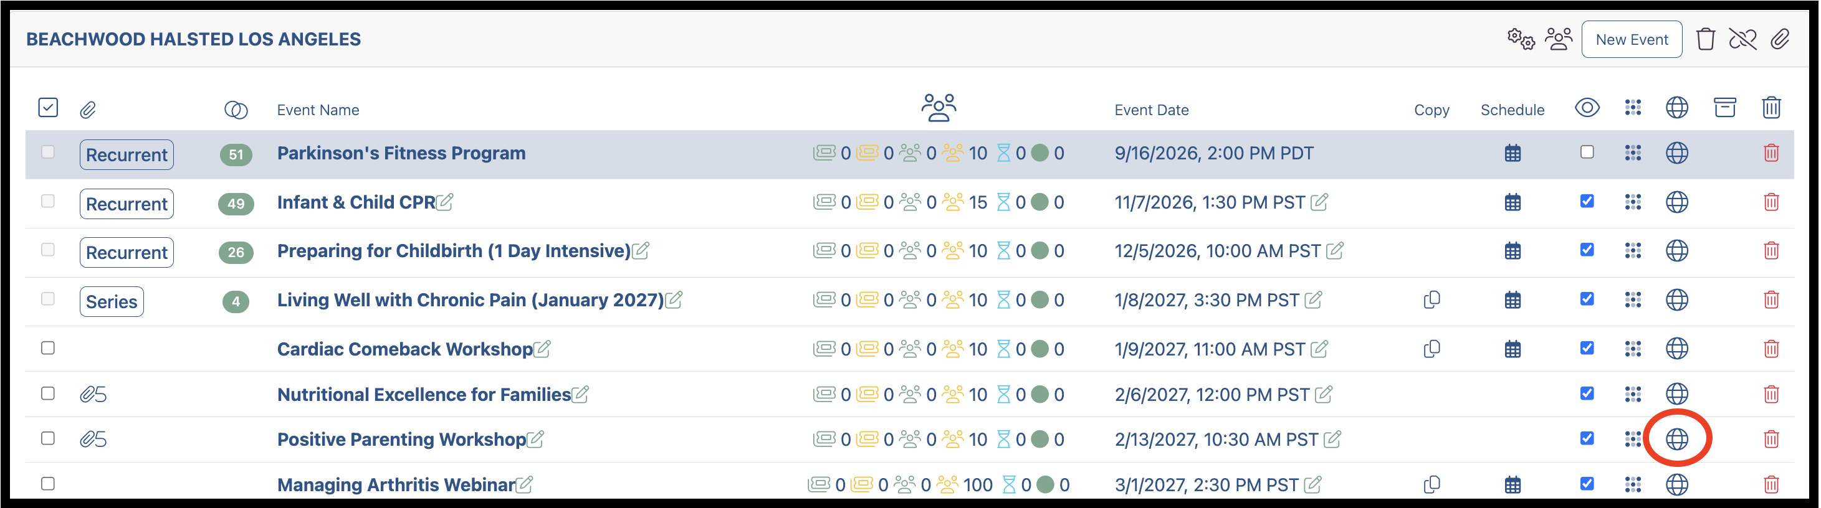Click the trash bucket icon next to New Event
This screenshot has width=1821, height=508.
(1705, 39)
